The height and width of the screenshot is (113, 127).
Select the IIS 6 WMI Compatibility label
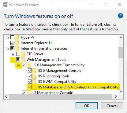57,82
